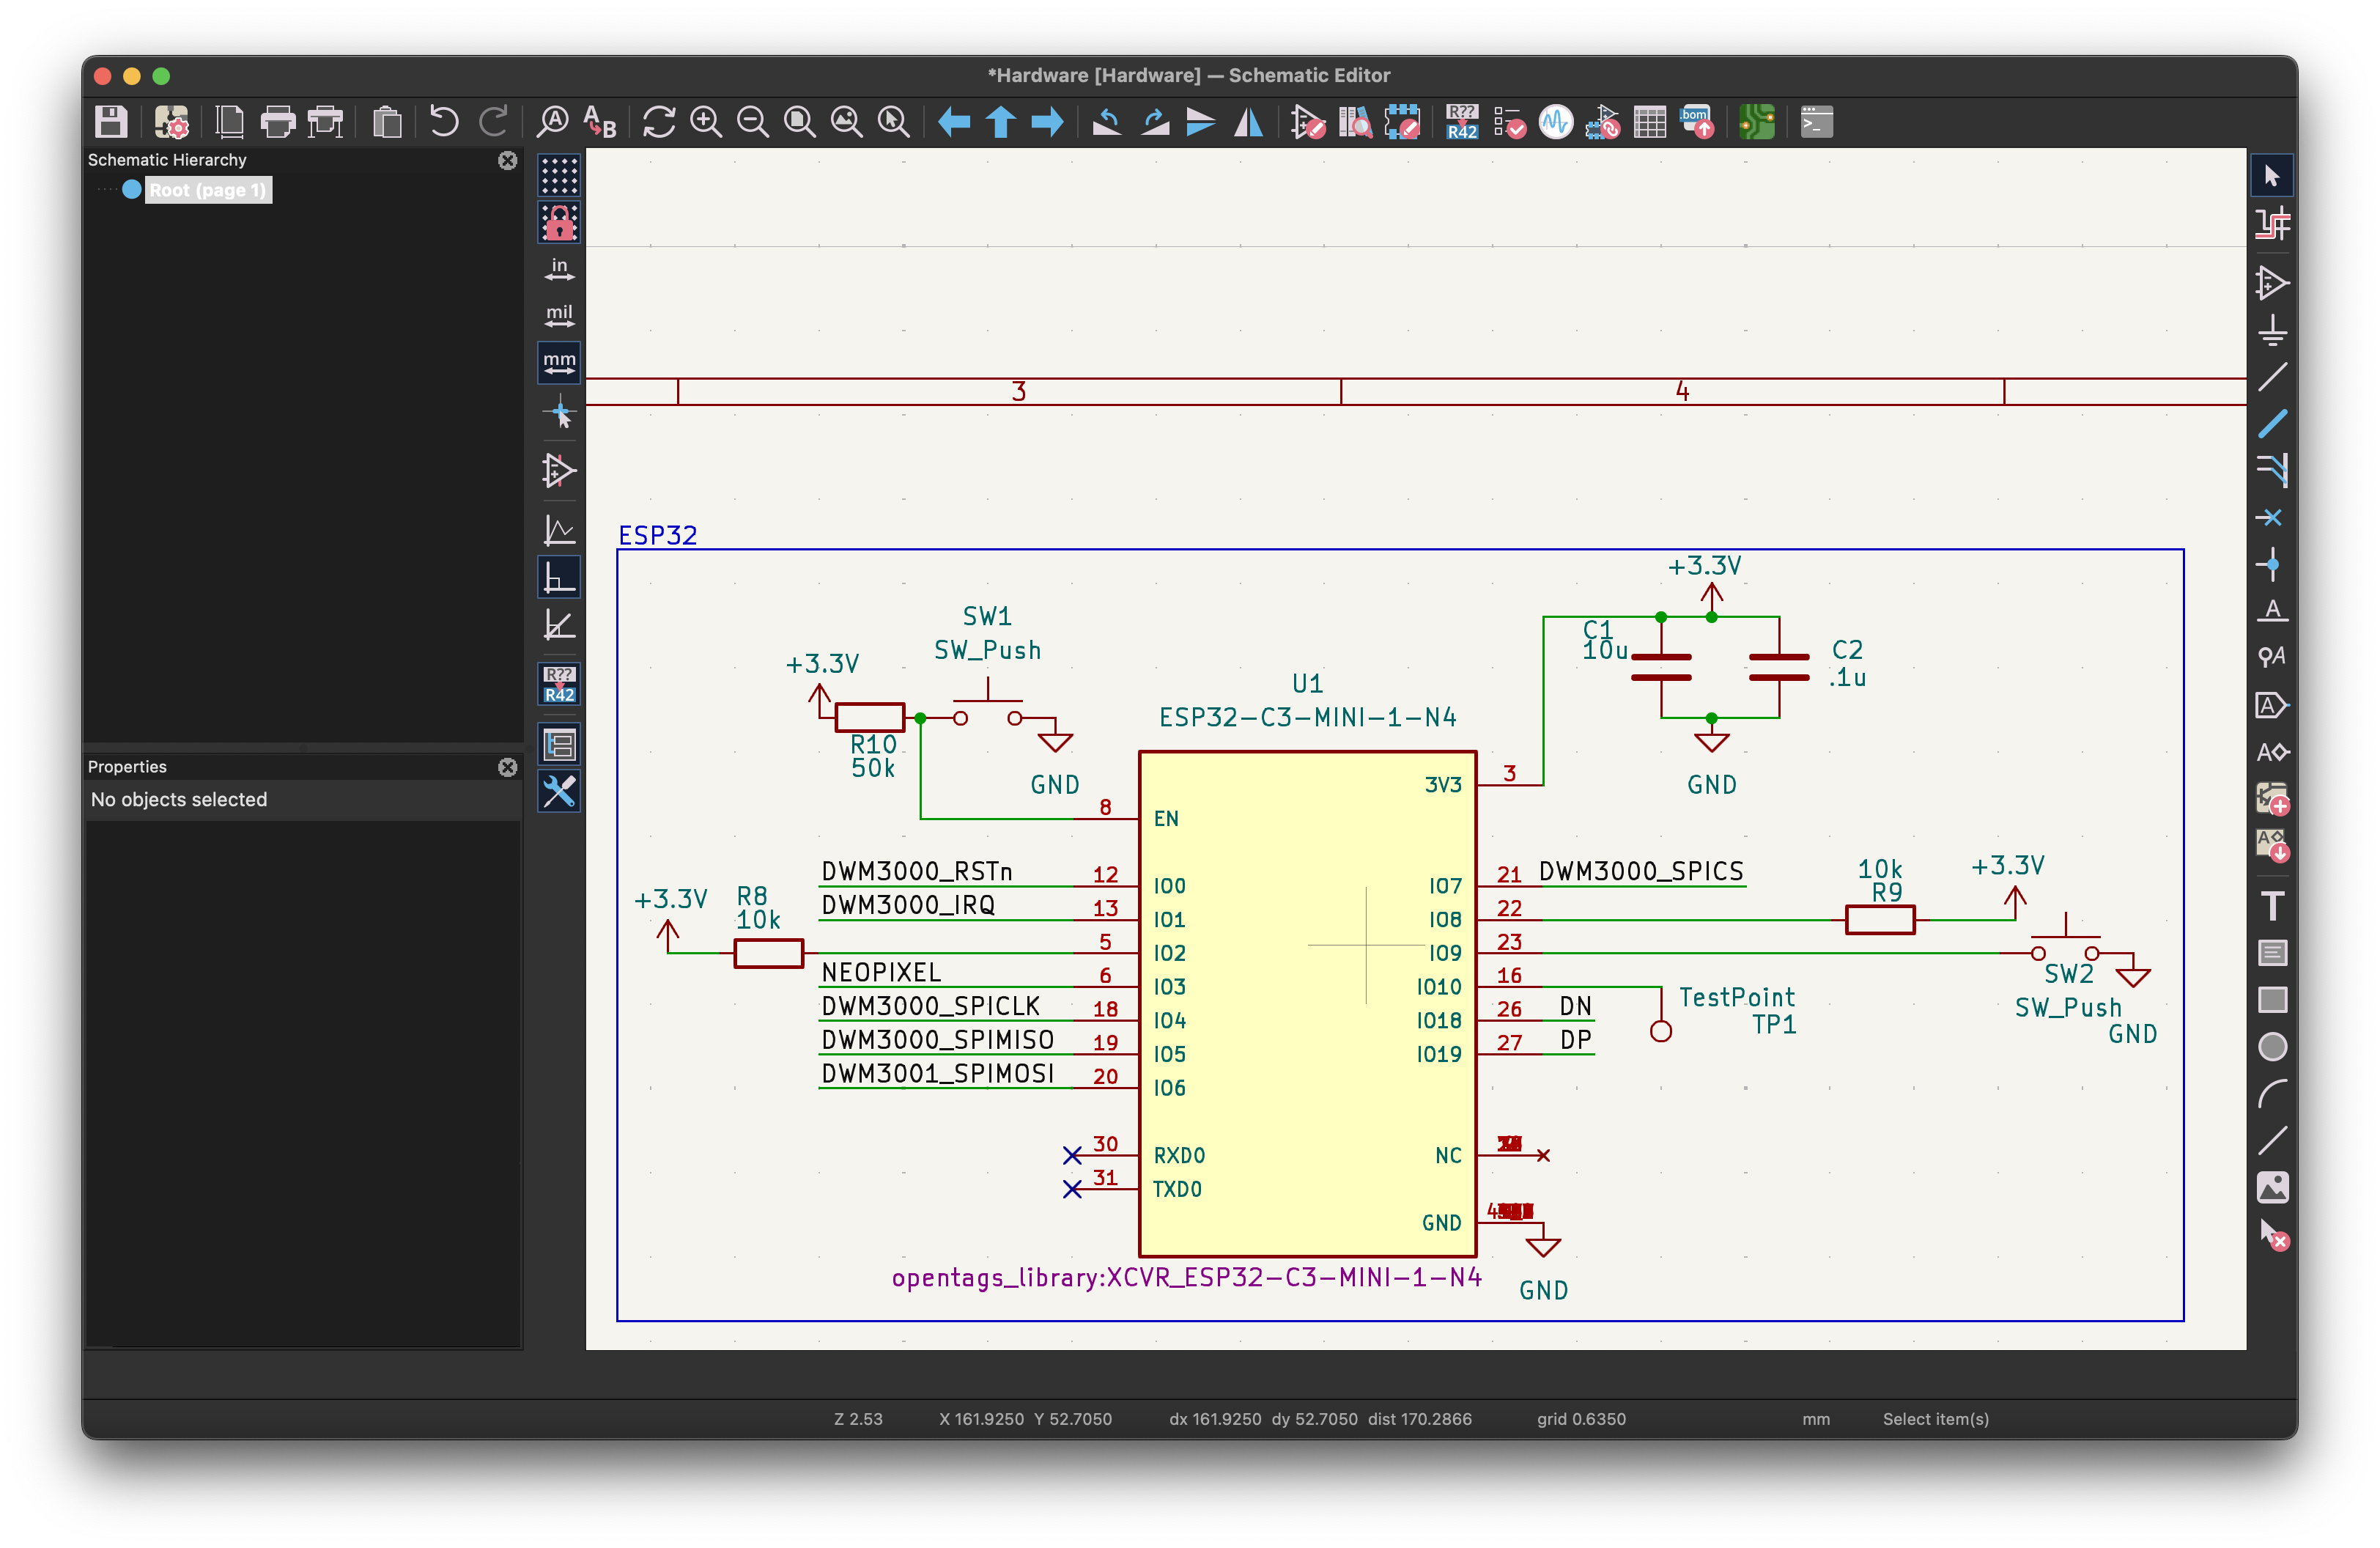Toggle grid display dots icon
2380x1548 pixels.
559,176
